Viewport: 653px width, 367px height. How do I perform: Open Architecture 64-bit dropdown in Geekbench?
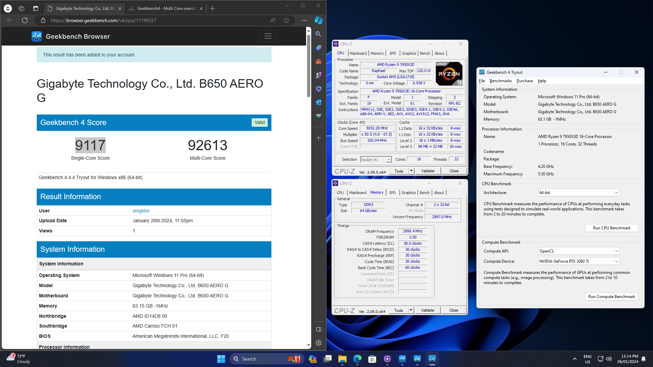tap(579, 193)
